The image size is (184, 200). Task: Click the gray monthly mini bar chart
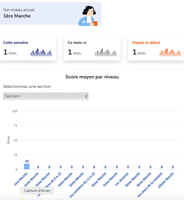tap(106, 53)
